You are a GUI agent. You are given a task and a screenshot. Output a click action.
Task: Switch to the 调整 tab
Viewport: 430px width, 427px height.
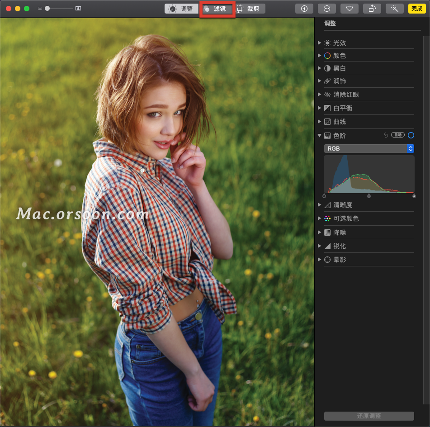coord(181,9)
